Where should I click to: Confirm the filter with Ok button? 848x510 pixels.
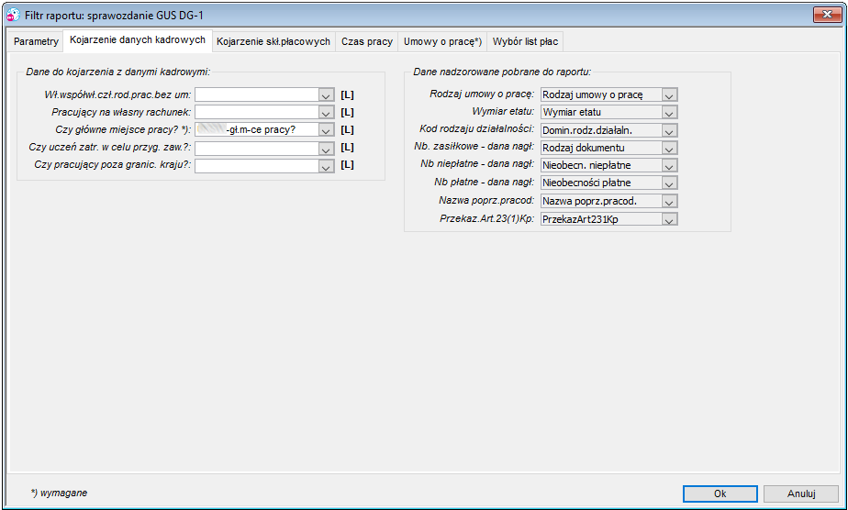pyautogui.click(x=720, y=493)
